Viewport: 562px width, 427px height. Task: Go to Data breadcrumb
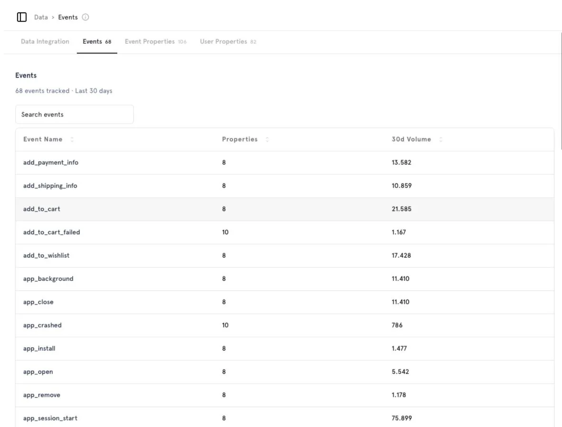41,17
